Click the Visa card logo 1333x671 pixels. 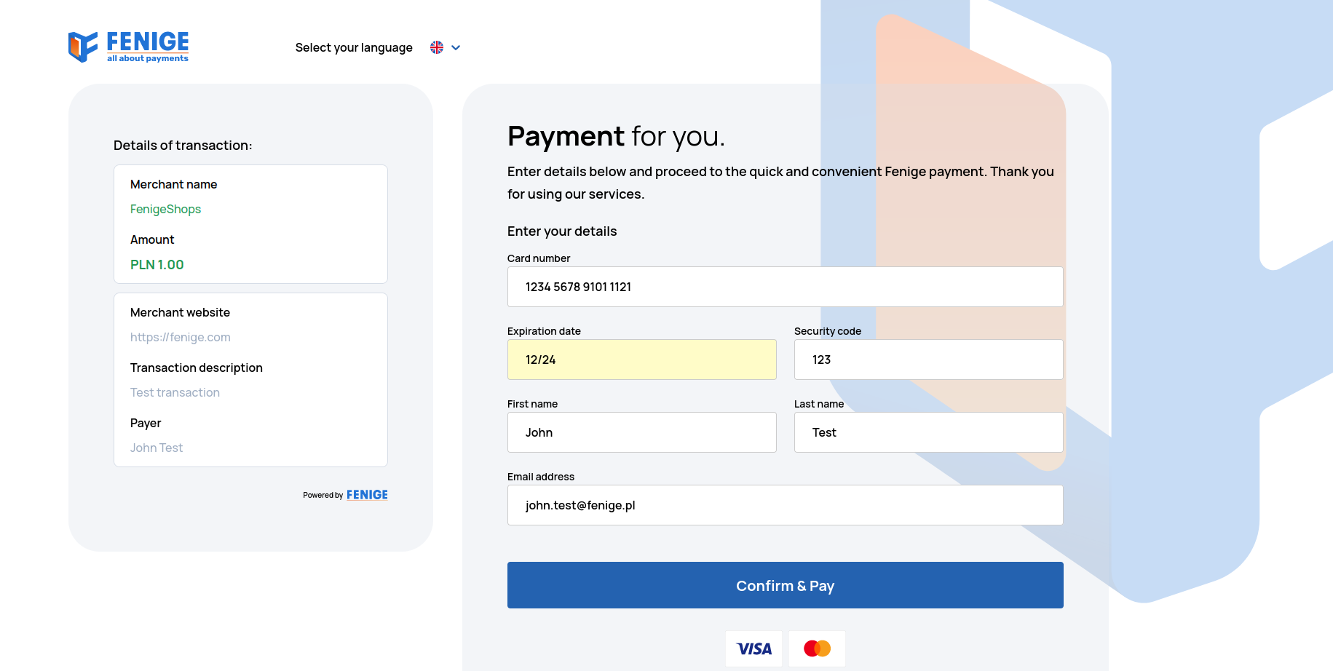[x=753, y=648]
